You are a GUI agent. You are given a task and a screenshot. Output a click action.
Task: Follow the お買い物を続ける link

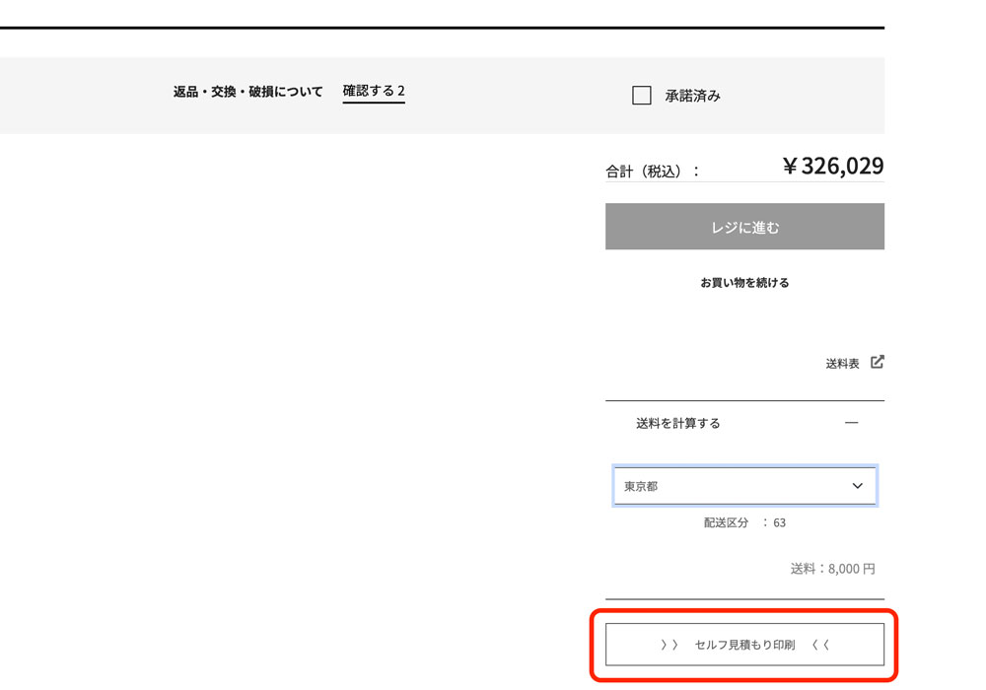tap(744, 283)
